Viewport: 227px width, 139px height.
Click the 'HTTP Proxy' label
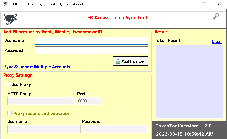[x=19, y=94]
